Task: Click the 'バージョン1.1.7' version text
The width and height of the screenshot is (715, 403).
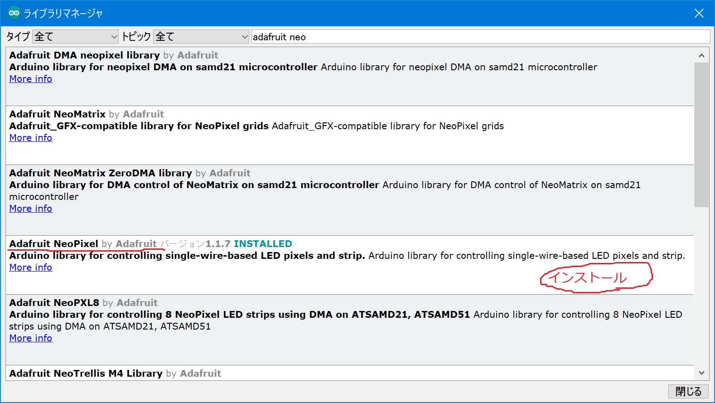Action: point(196,244)
